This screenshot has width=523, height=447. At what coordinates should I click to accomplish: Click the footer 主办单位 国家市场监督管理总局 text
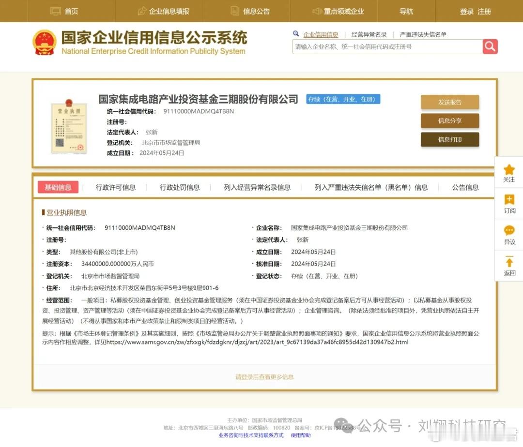[264, 420]
